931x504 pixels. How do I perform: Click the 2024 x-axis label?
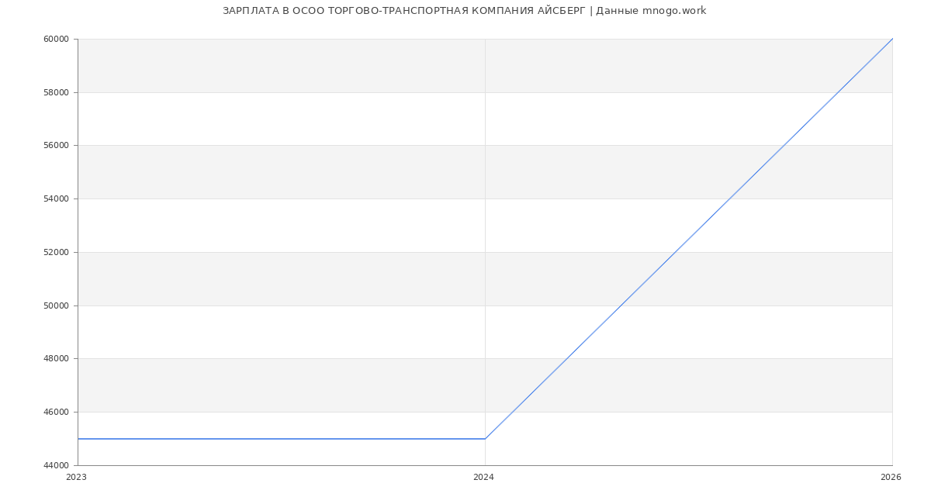point(483,478)
